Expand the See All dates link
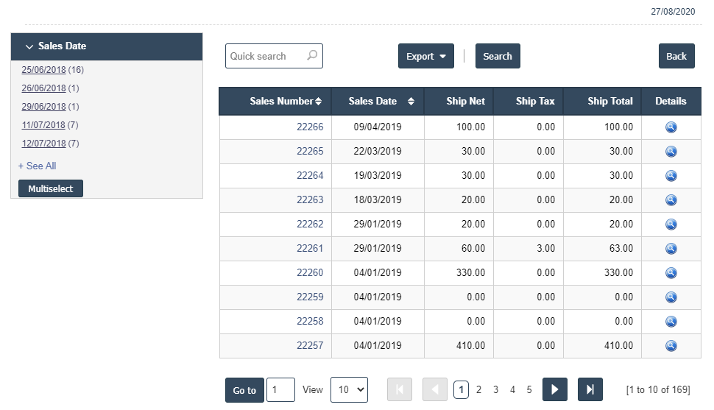The height and width of the screenshot is (410, 714). (x=37, y=166)
